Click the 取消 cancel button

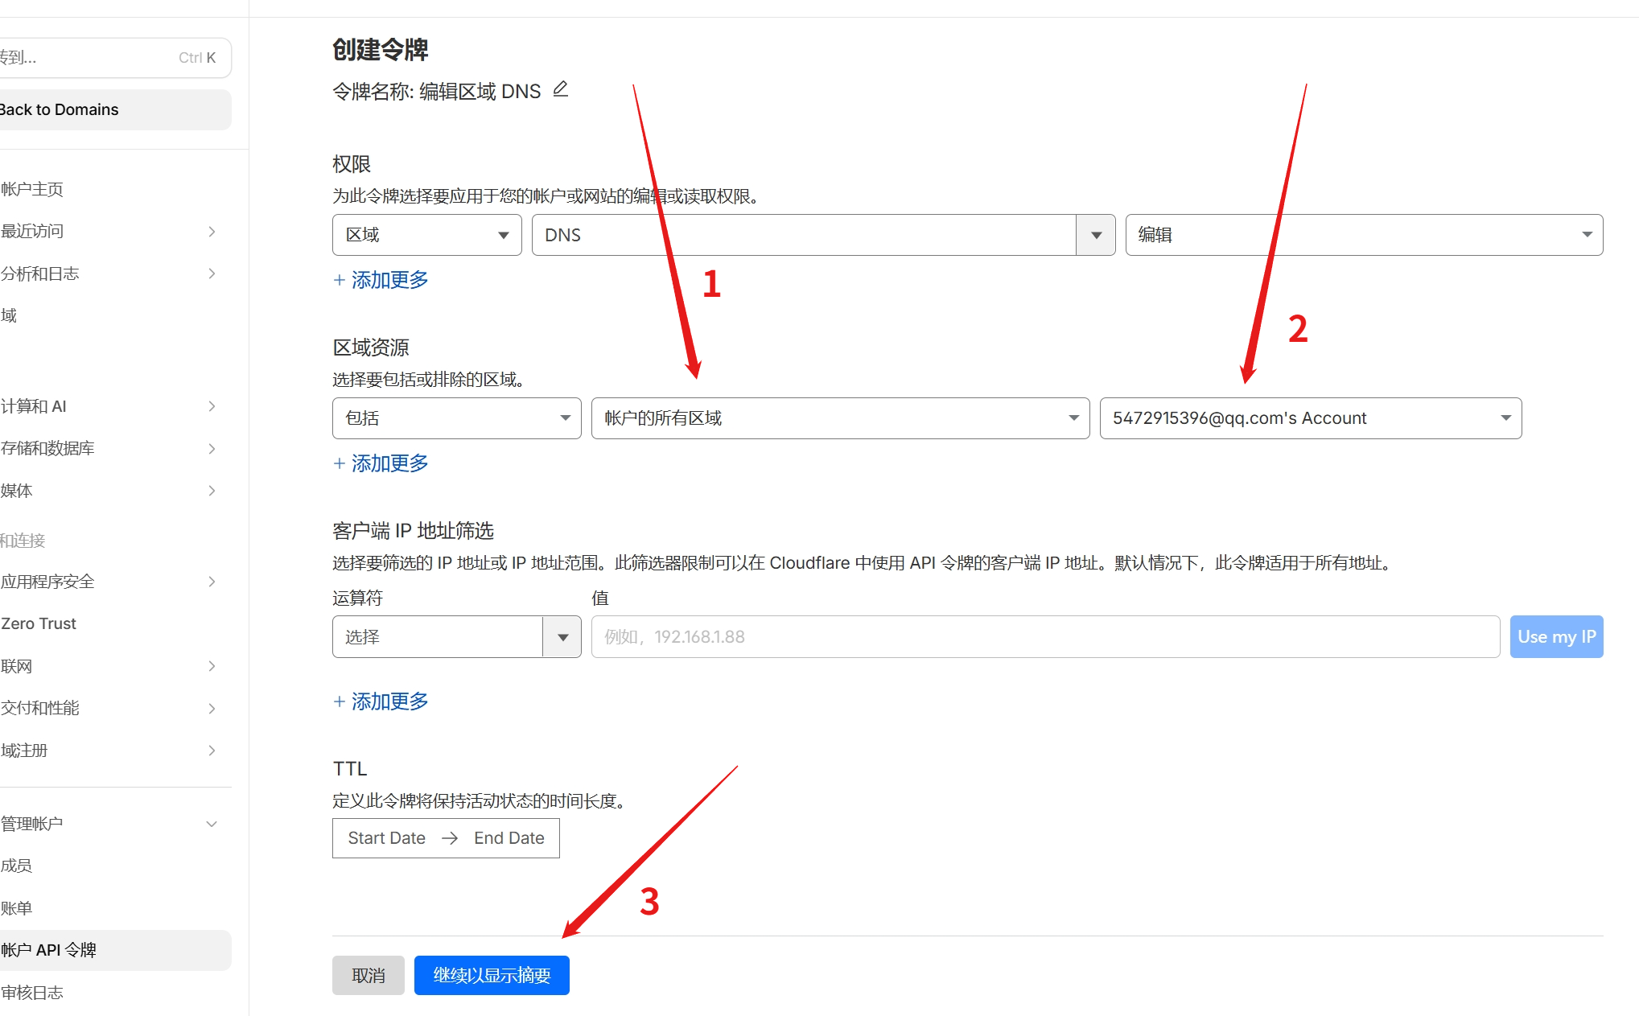click(368, 976)
